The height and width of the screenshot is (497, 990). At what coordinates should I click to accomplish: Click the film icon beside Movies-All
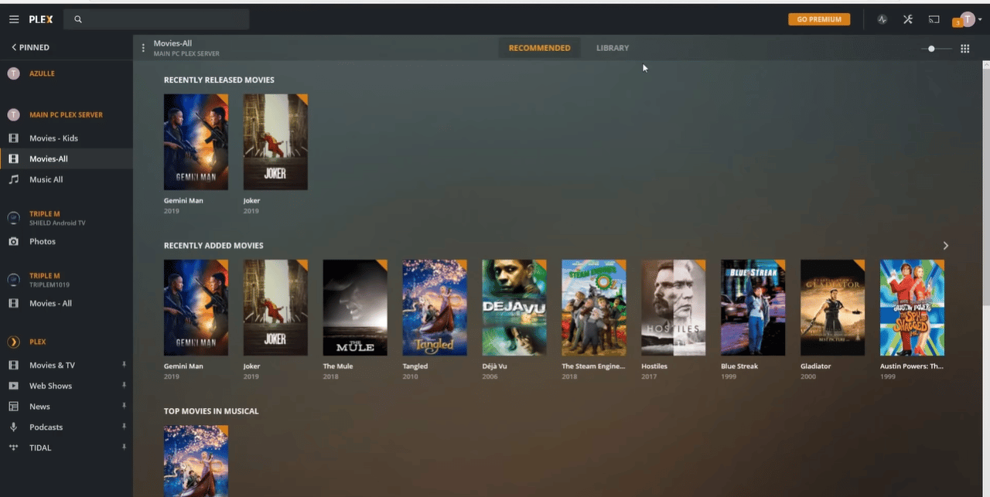13,158
